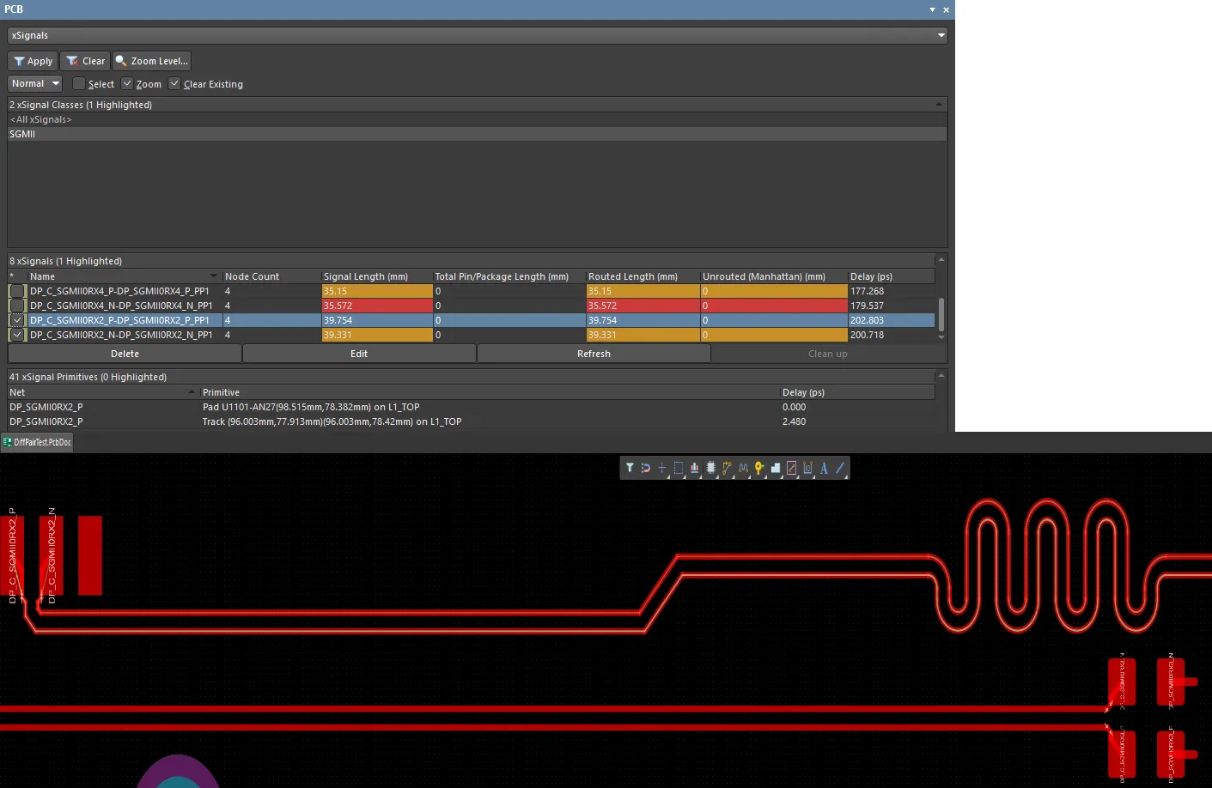The image size is (1212, 788).
Task: Click the xSignals list vertical scrollbar
Action: [x=941, y=314]
